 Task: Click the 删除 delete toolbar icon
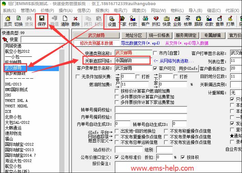click(75, 21)
